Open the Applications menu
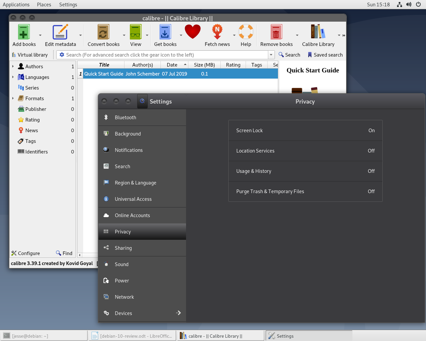 click(x=16, y=4)
